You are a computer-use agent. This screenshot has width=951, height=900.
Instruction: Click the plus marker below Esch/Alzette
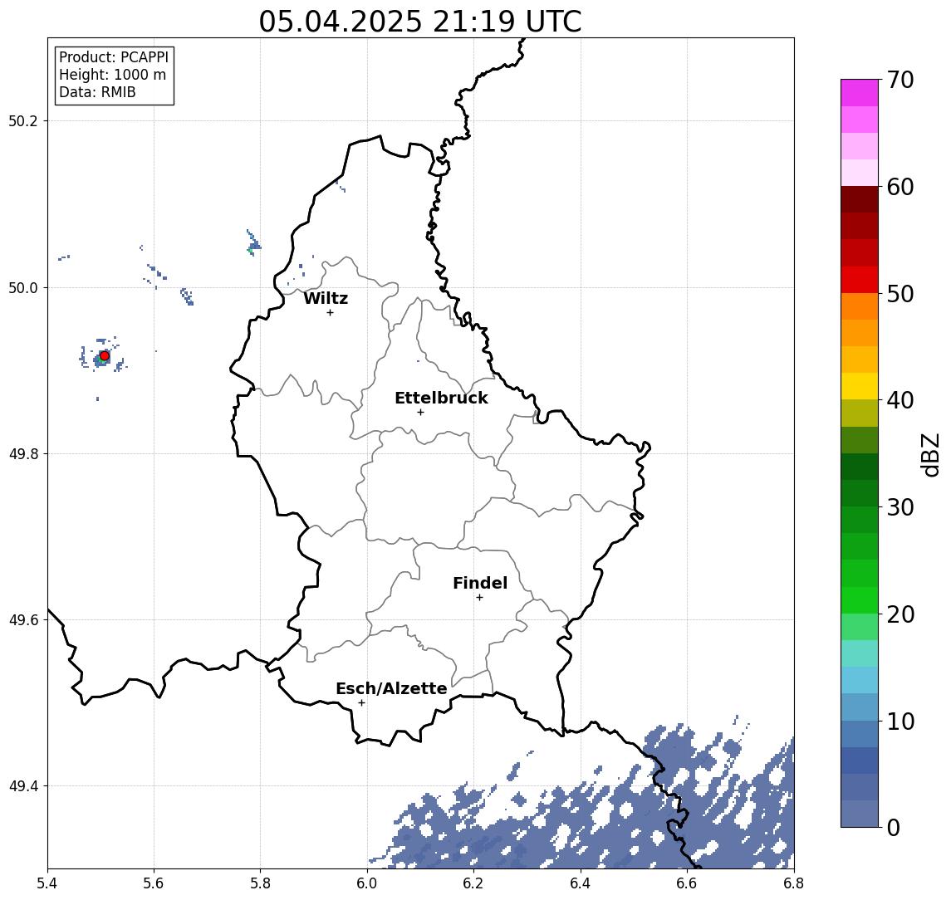pos(361,703)
